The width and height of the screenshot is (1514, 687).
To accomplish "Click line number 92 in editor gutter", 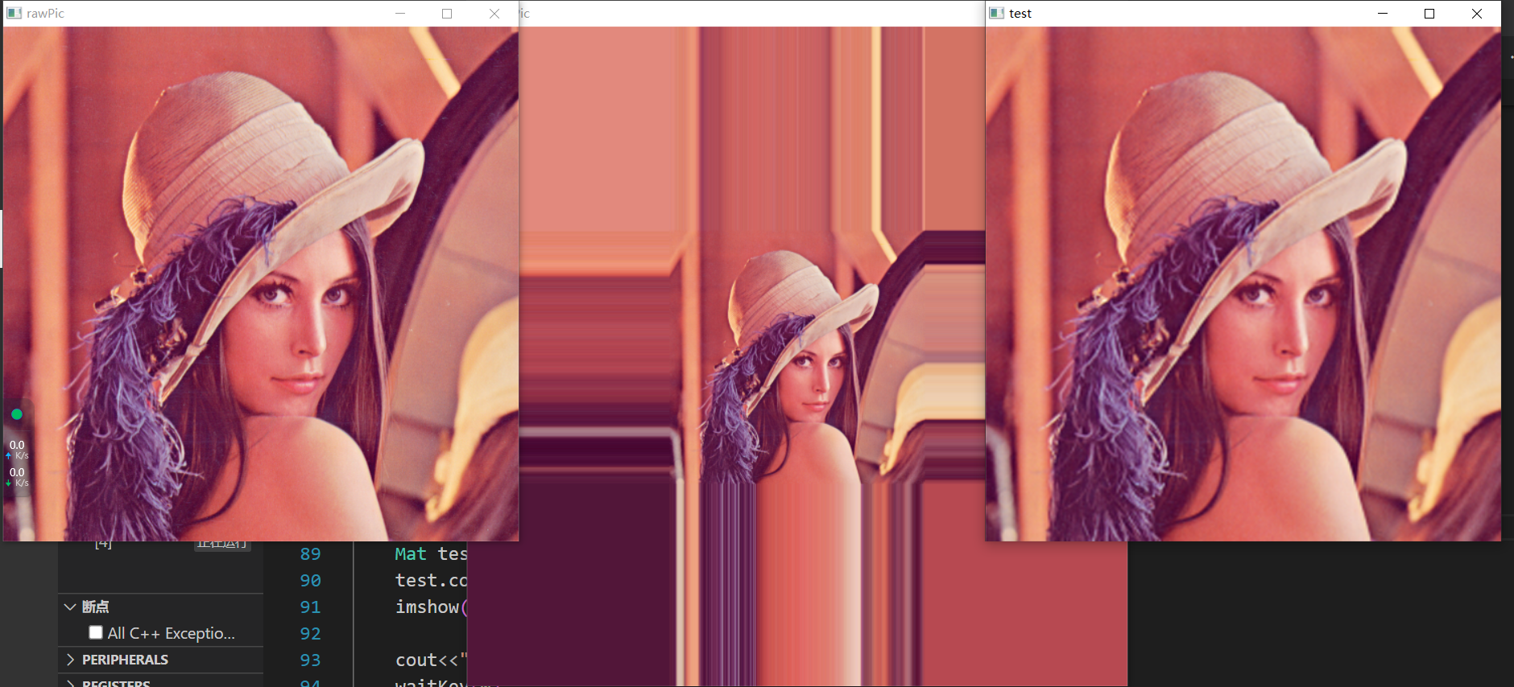I will (x=310, y=634).
